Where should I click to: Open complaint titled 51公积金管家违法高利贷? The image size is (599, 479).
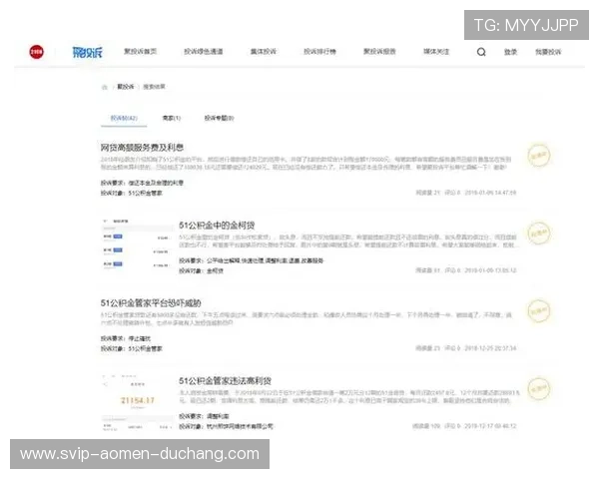[x=226, y=381]
